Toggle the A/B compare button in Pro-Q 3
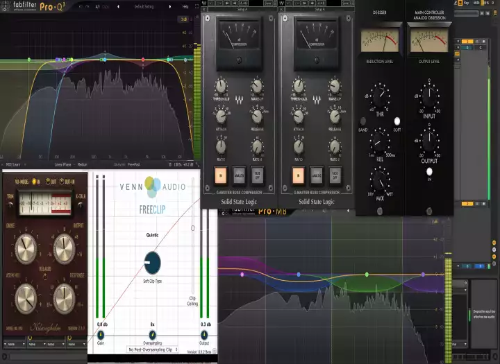Viewport: 500px width, 364px height. pos(98,6)
